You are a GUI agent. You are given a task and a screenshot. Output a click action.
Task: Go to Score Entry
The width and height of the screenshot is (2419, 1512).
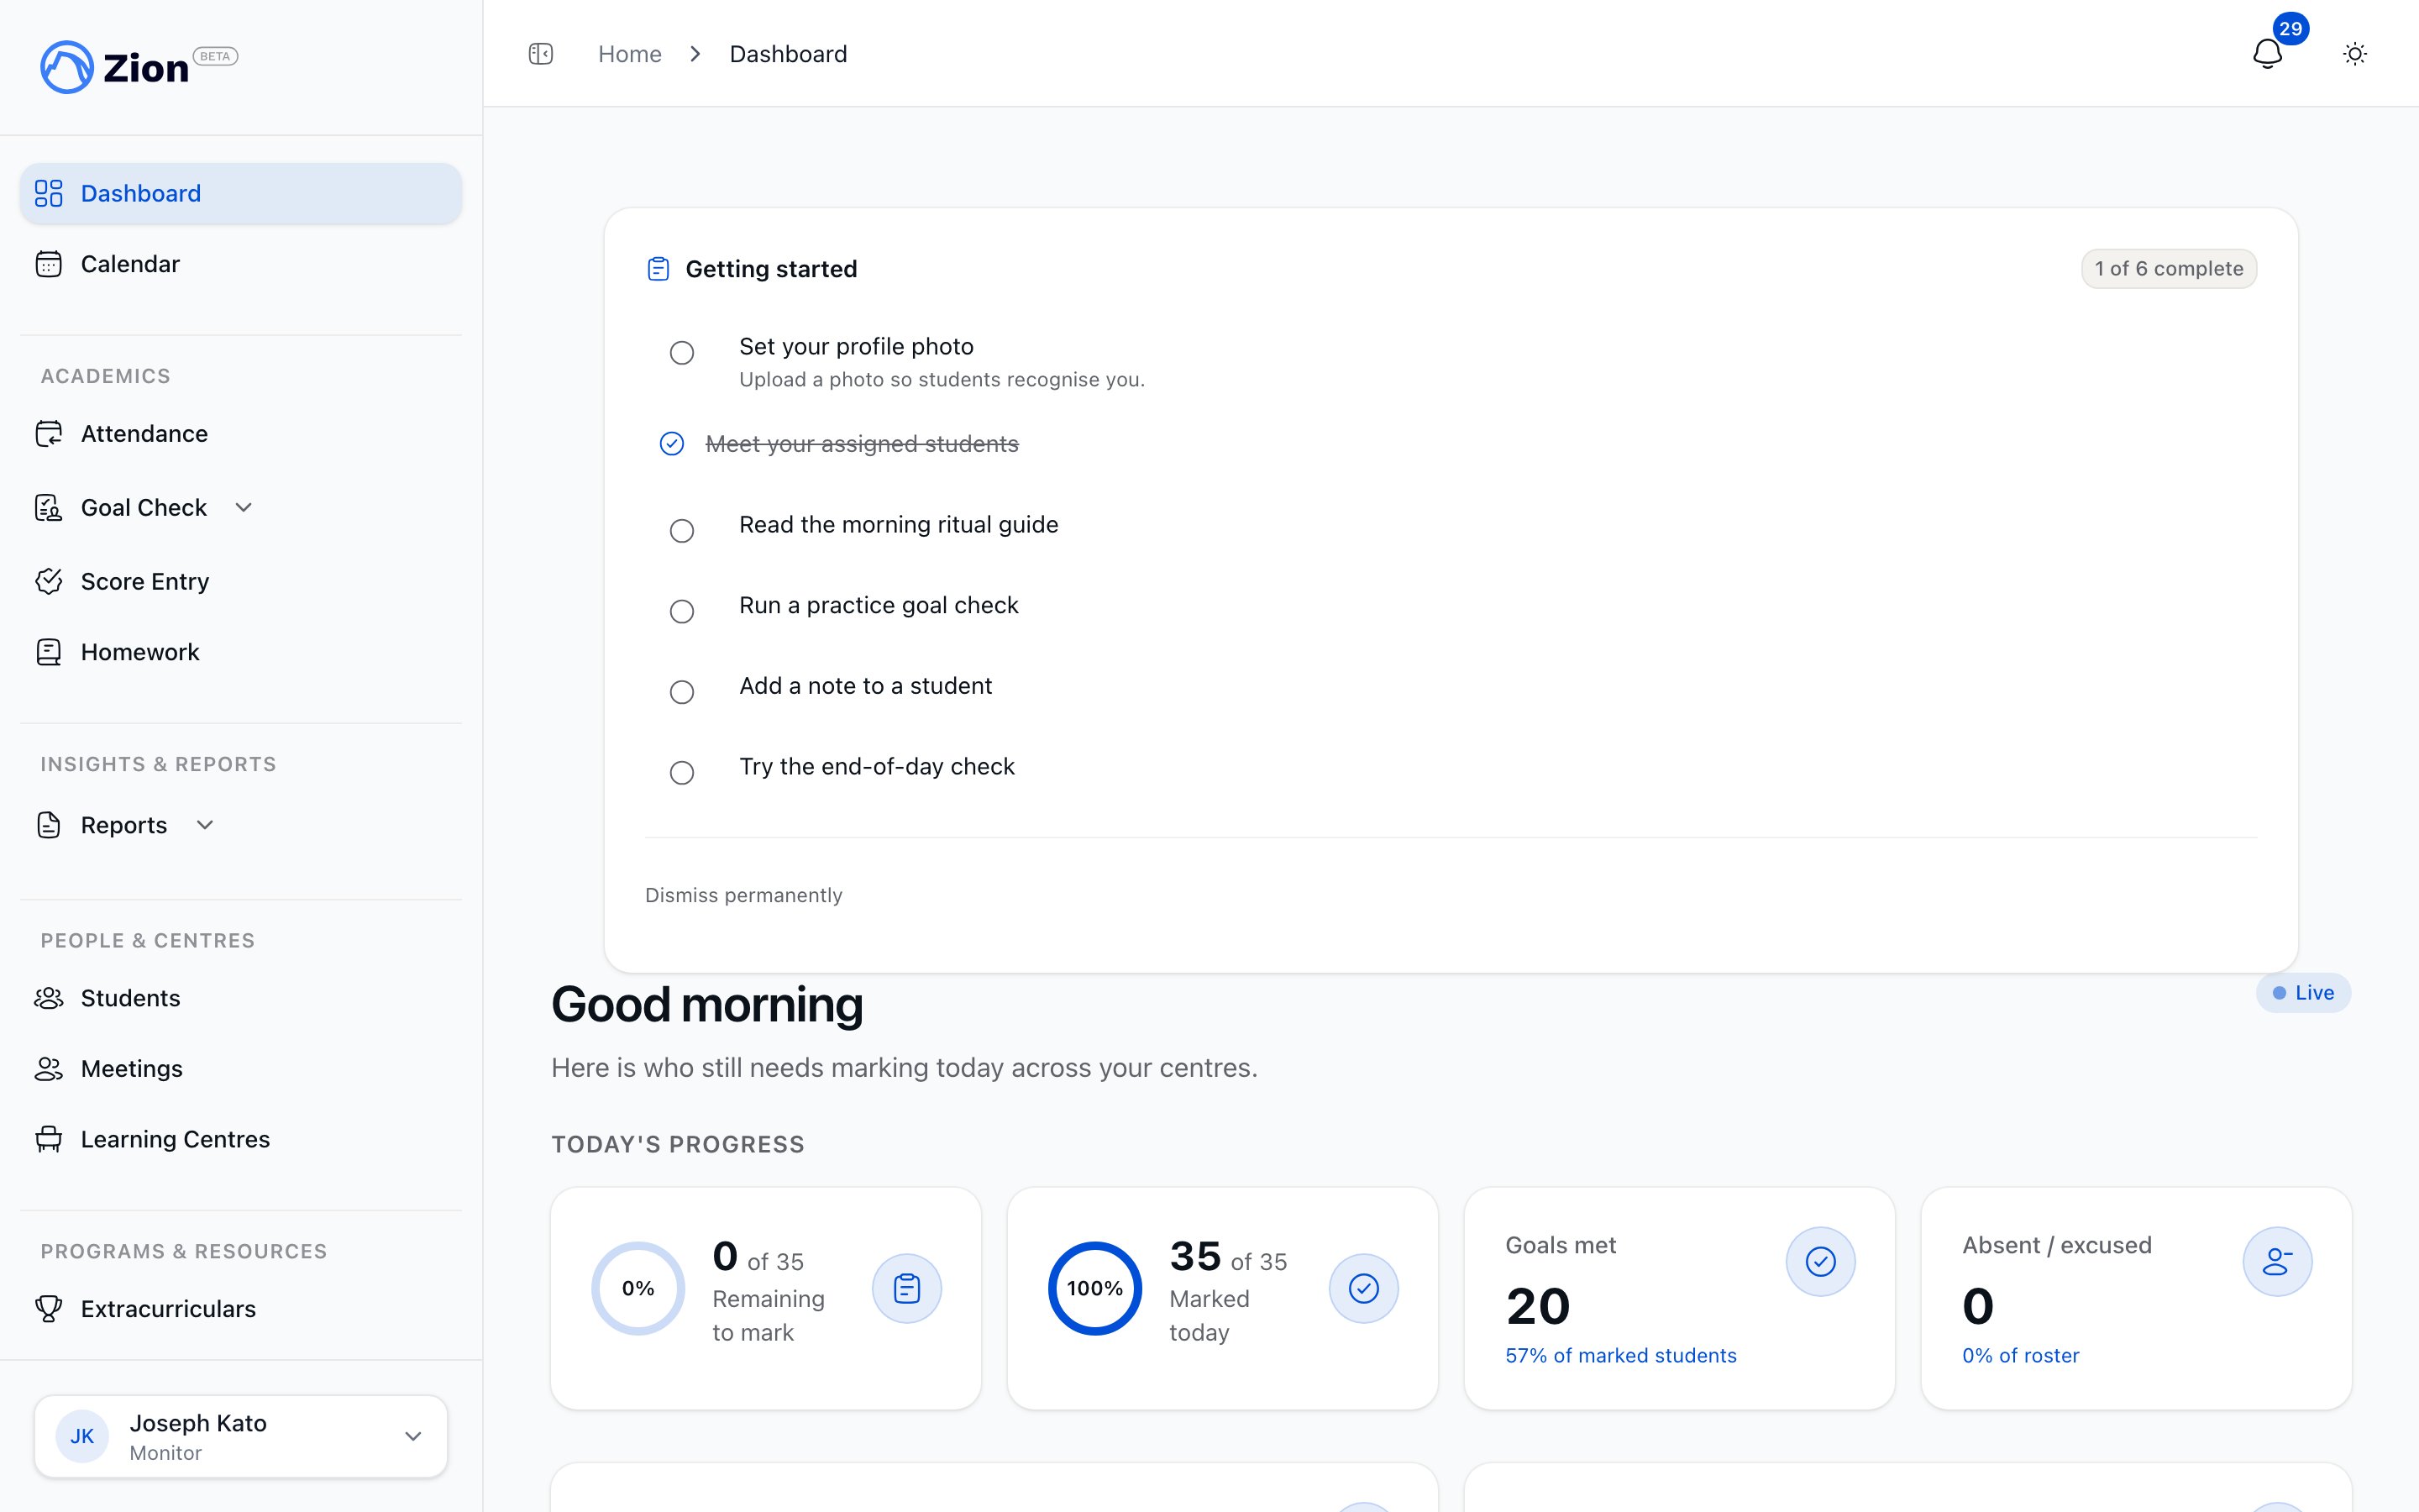coord(241,581)
